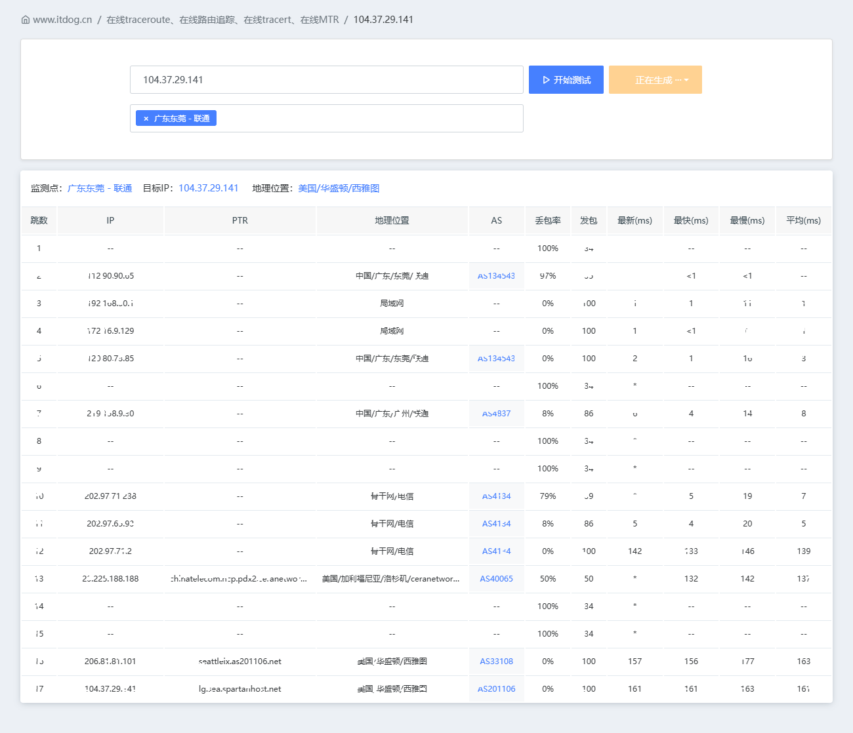
Task: Click the 美国/华盛顿/西雅图 location link
Action: [x=339, y=188]
